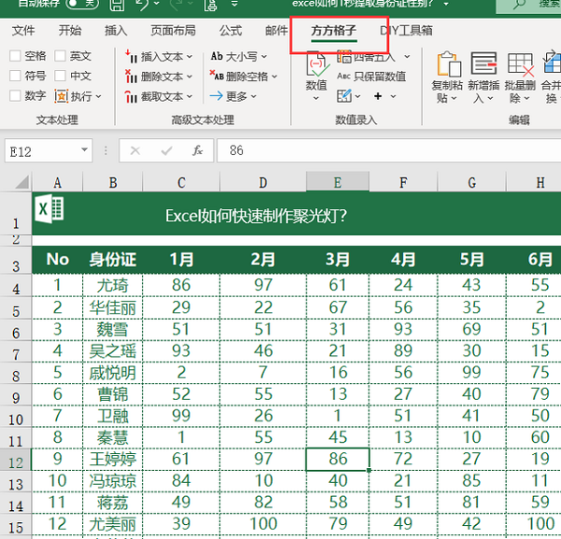
Task: Expand the 删除空格 dropdown
Action: [275, 77]
